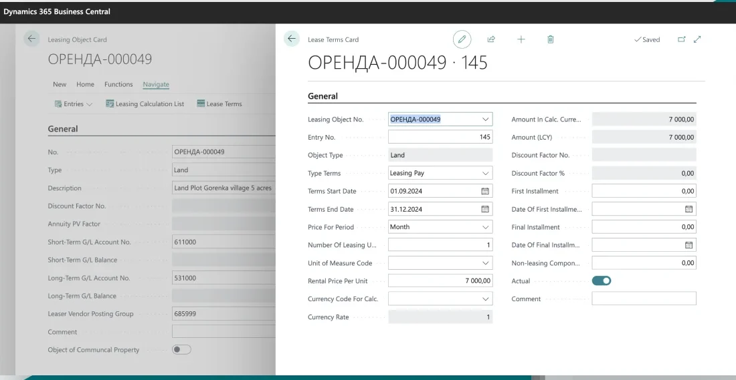
Task: Click the pencil edit icon on Lease Terms Card
Action: tap(462, 39)
